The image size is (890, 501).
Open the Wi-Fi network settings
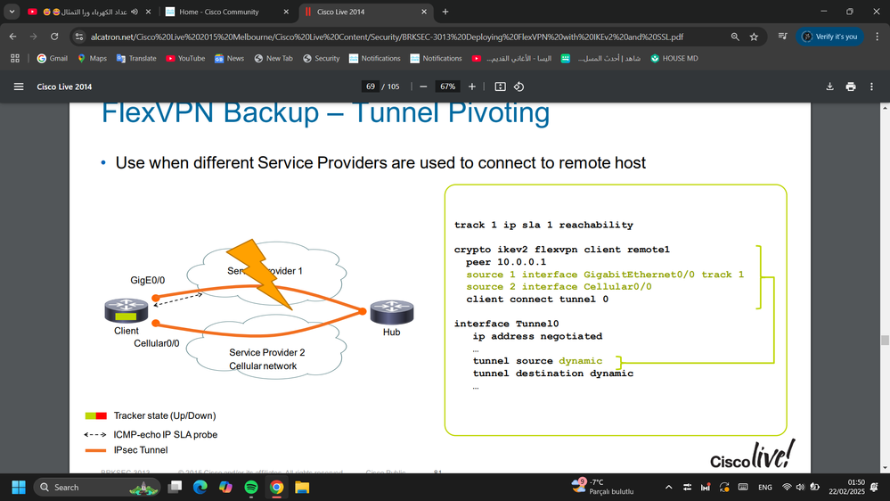pos(787,488)
